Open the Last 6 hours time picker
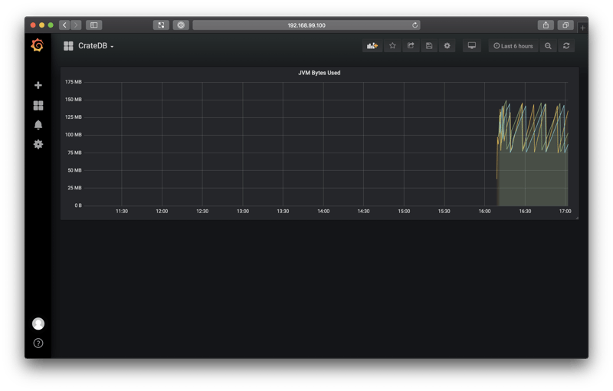The width and height of the screenshot is (613, 391). pos(513,46)
